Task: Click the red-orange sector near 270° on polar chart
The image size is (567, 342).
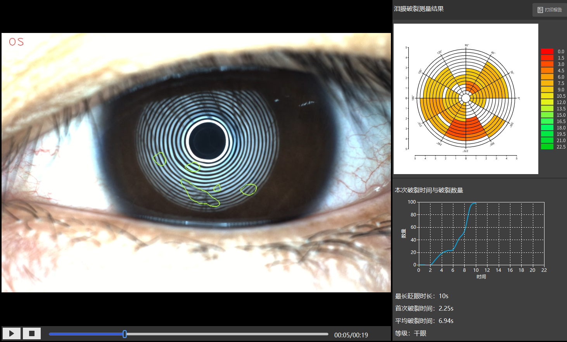Action: click(x=466, y=130)
